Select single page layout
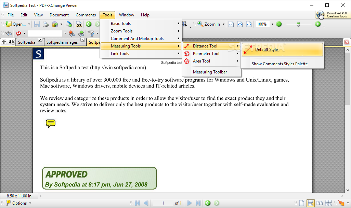 click(302, 203)
